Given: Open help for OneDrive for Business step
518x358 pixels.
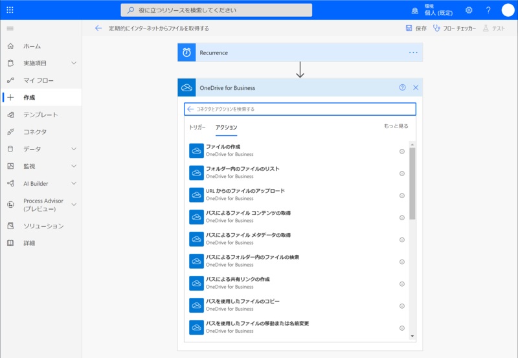Looking at the screenshot, I should pyautogui.click(x=402, y=87).
